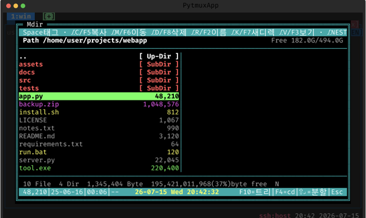Click the 4 Dir count summary
This screenshot has width=366, height=218.
69,184
